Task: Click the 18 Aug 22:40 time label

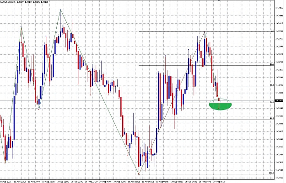Action: click(77, 182)
